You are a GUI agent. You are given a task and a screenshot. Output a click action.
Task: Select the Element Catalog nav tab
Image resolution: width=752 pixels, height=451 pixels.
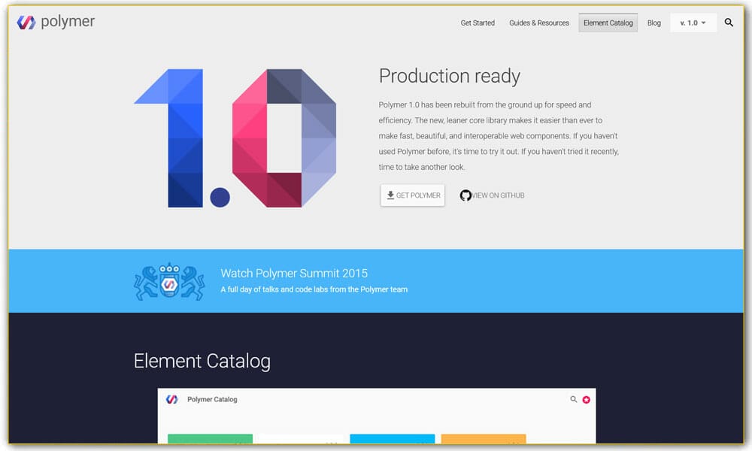click(608, 23)
